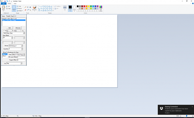194x118 pixels.
Task: Pick the red color swatch
Action: pos(84,6)
